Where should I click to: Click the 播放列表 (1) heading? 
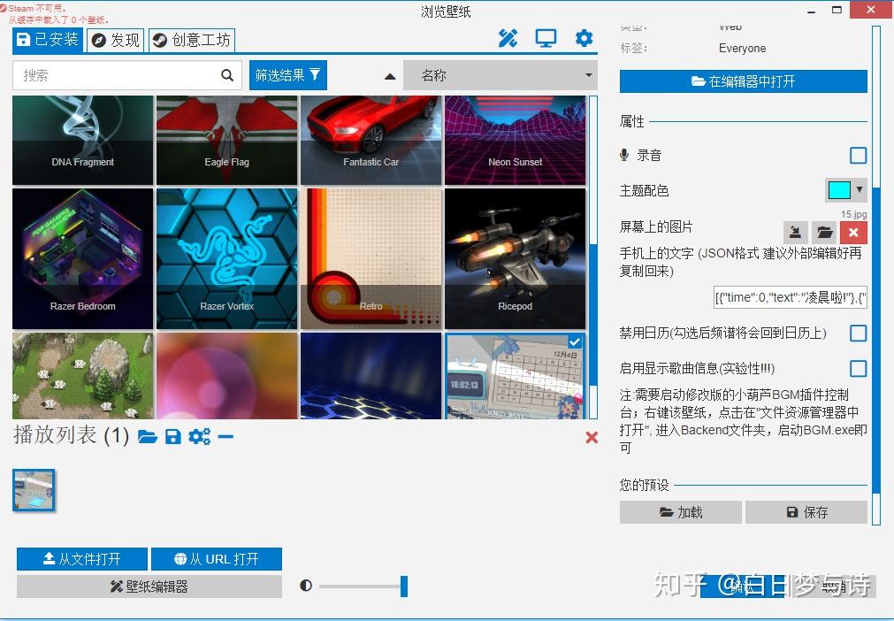72,435
